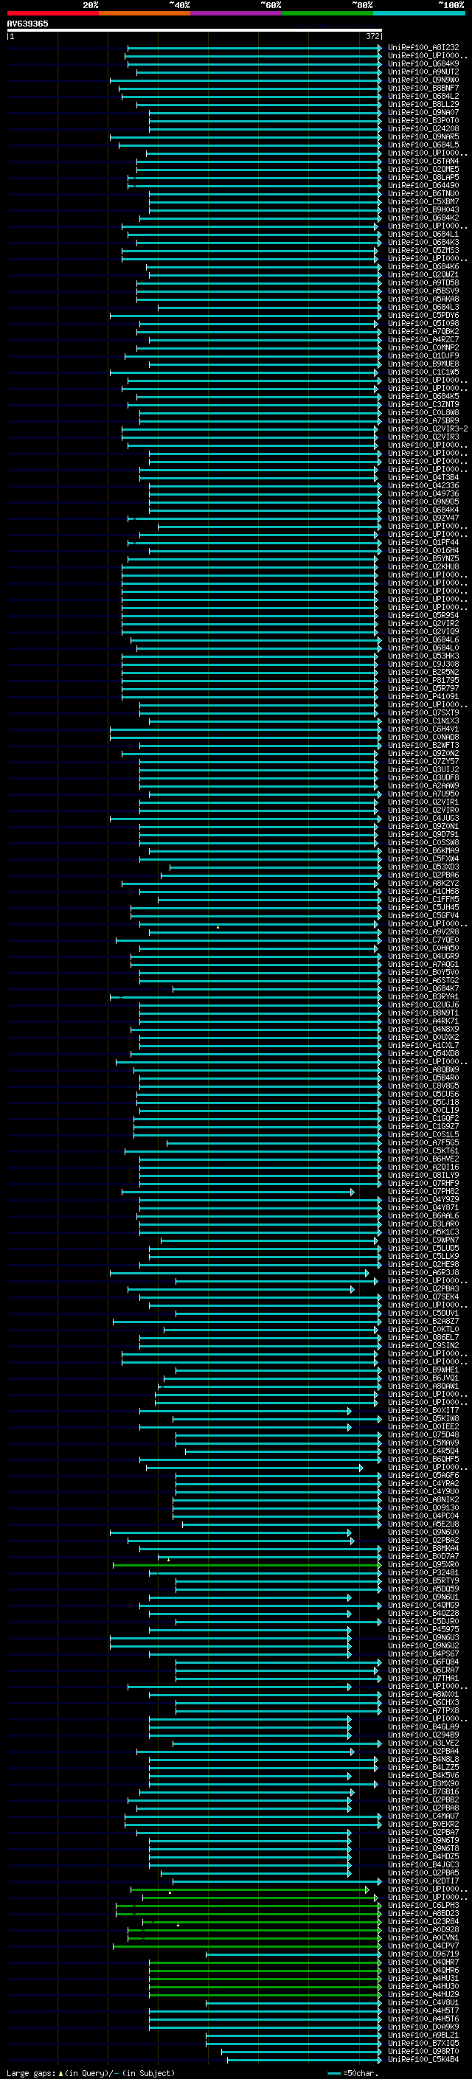Open hit UniRef100_B8BNF7
The height and width of the screenshot is (2079, 472).
(x=423, y=88)
